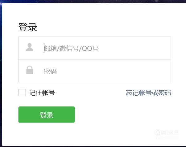Click the padlock icon
The image size is (186, 147).
(30, 70)
